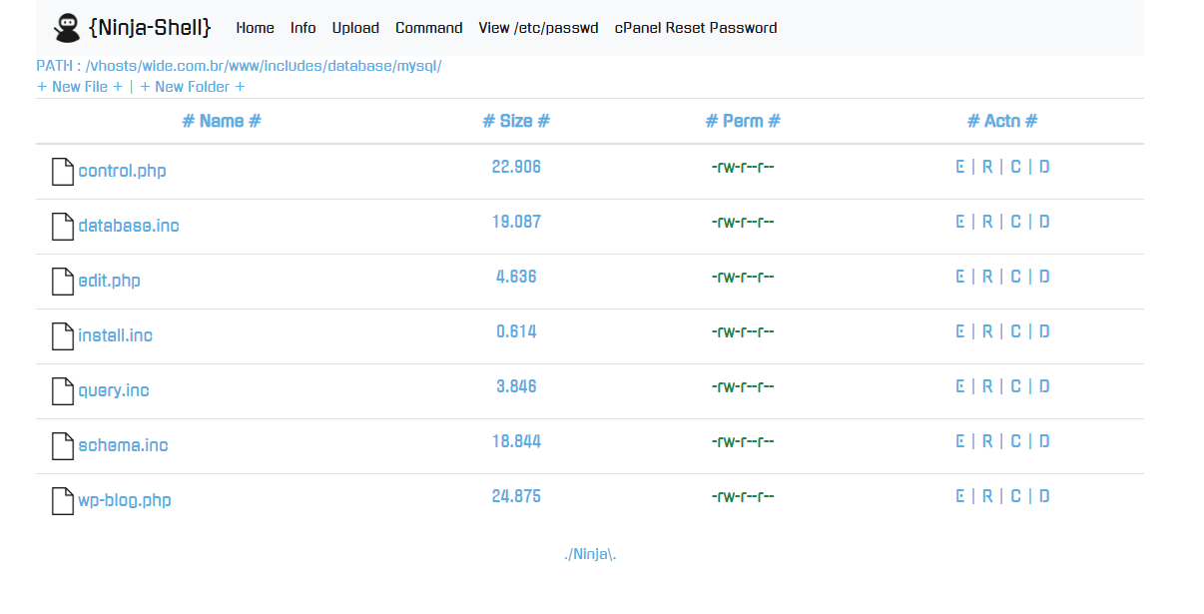This screenshot has height=614, width=1204.
Task: Click the file icon beside schema.inc
Action: tap(63, 446)
